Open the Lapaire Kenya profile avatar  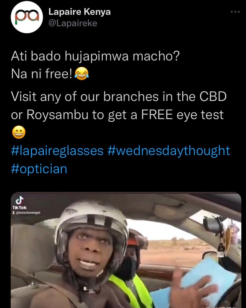(27, 17)
